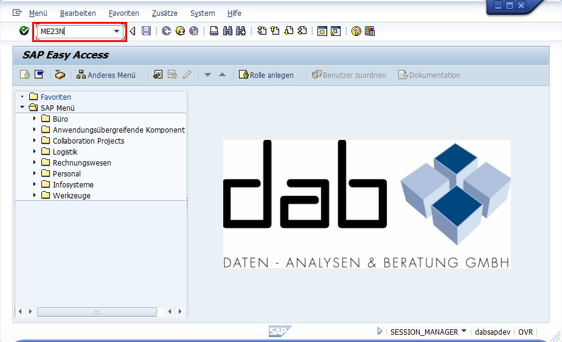The width and height of the screenshot is (562, 342).
Task: Expand the Collaboration Projects folder
Action: pos(35,141)
